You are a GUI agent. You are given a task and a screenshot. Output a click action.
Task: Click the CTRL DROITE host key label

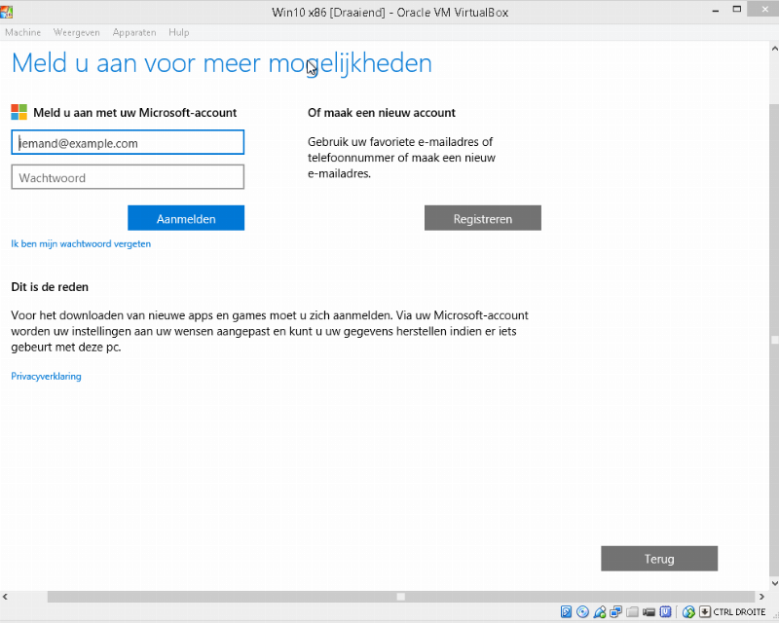[739, 612]
